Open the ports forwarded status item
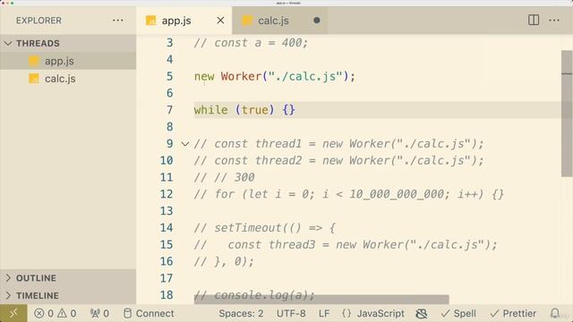Viewport: 573px width, 322px height. [x=99, y=313]
